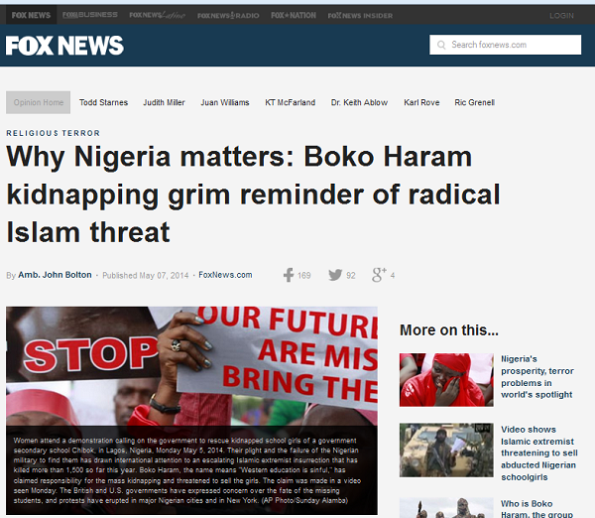
Task: Open the Fox Business network tab
Action: [90, 15]
